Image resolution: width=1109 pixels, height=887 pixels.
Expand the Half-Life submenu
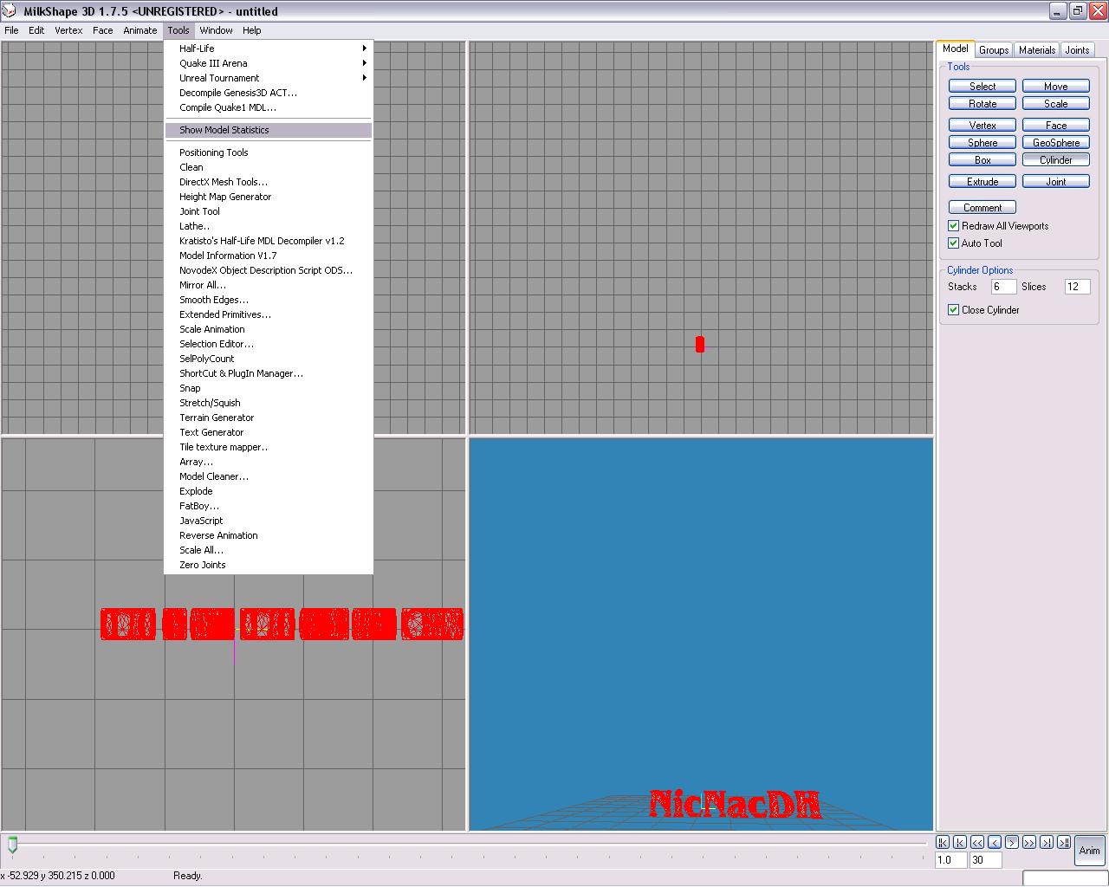coord(269,49)
